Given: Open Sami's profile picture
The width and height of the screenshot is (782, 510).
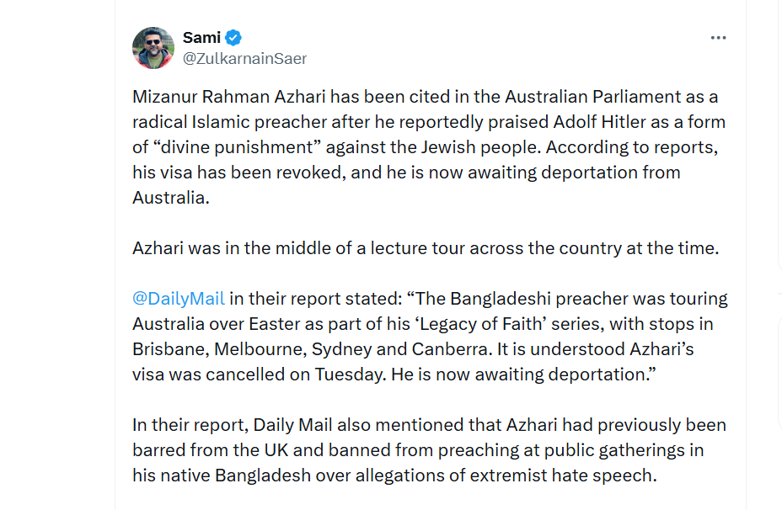Looking at the screenshot, I should click(x=153, y=47).
